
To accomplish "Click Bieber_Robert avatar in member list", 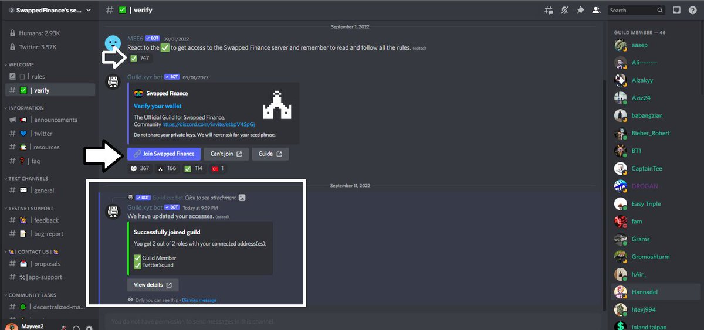I will point(621,133).
